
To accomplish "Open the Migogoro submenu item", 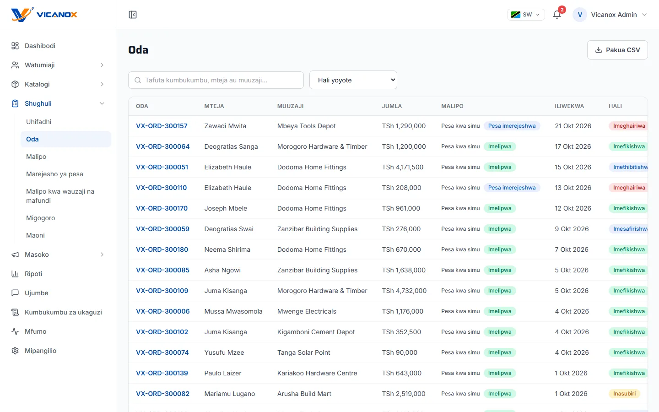I will 66,218.
